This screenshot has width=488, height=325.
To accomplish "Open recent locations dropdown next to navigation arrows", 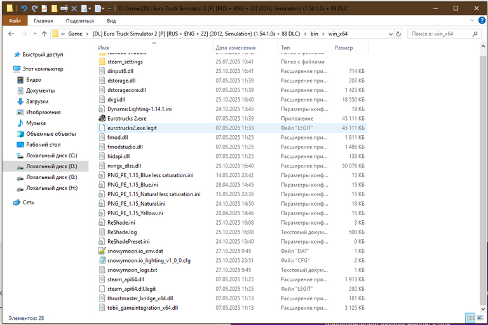I will pyautogui.click(x=35, y=34).
